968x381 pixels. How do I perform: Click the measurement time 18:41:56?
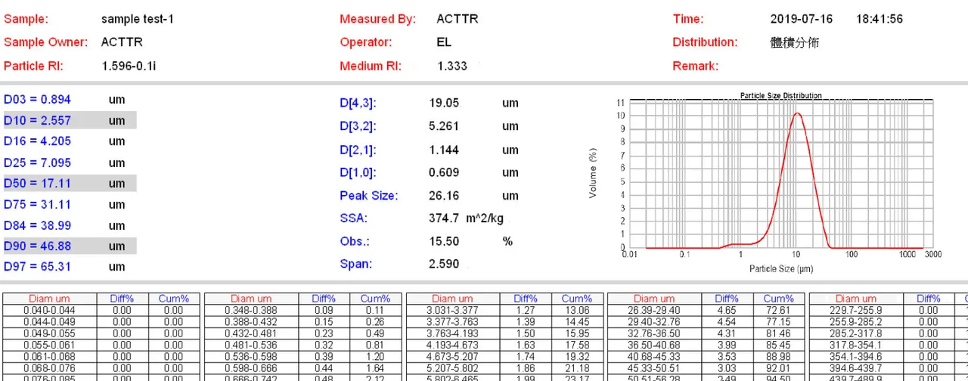point(880,19)
